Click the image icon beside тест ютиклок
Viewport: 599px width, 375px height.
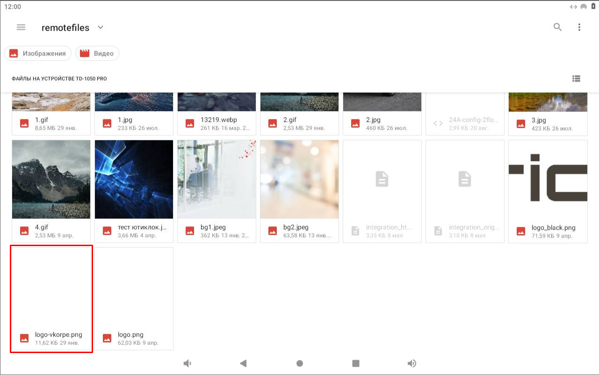(x=107, y=231)
